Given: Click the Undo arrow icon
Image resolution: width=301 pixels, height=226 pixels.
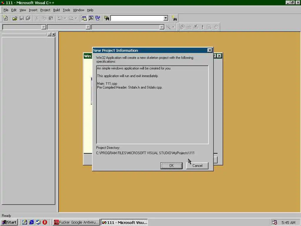Looking at the screenshot, I should [x=60, y=18].
